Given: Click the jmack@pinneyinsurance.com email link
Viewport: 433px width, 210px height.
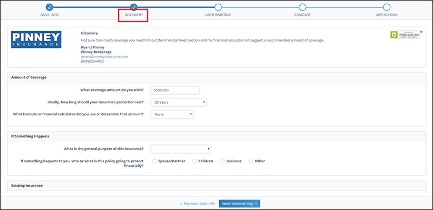Looking at the screenshot, I should (104, 57).
